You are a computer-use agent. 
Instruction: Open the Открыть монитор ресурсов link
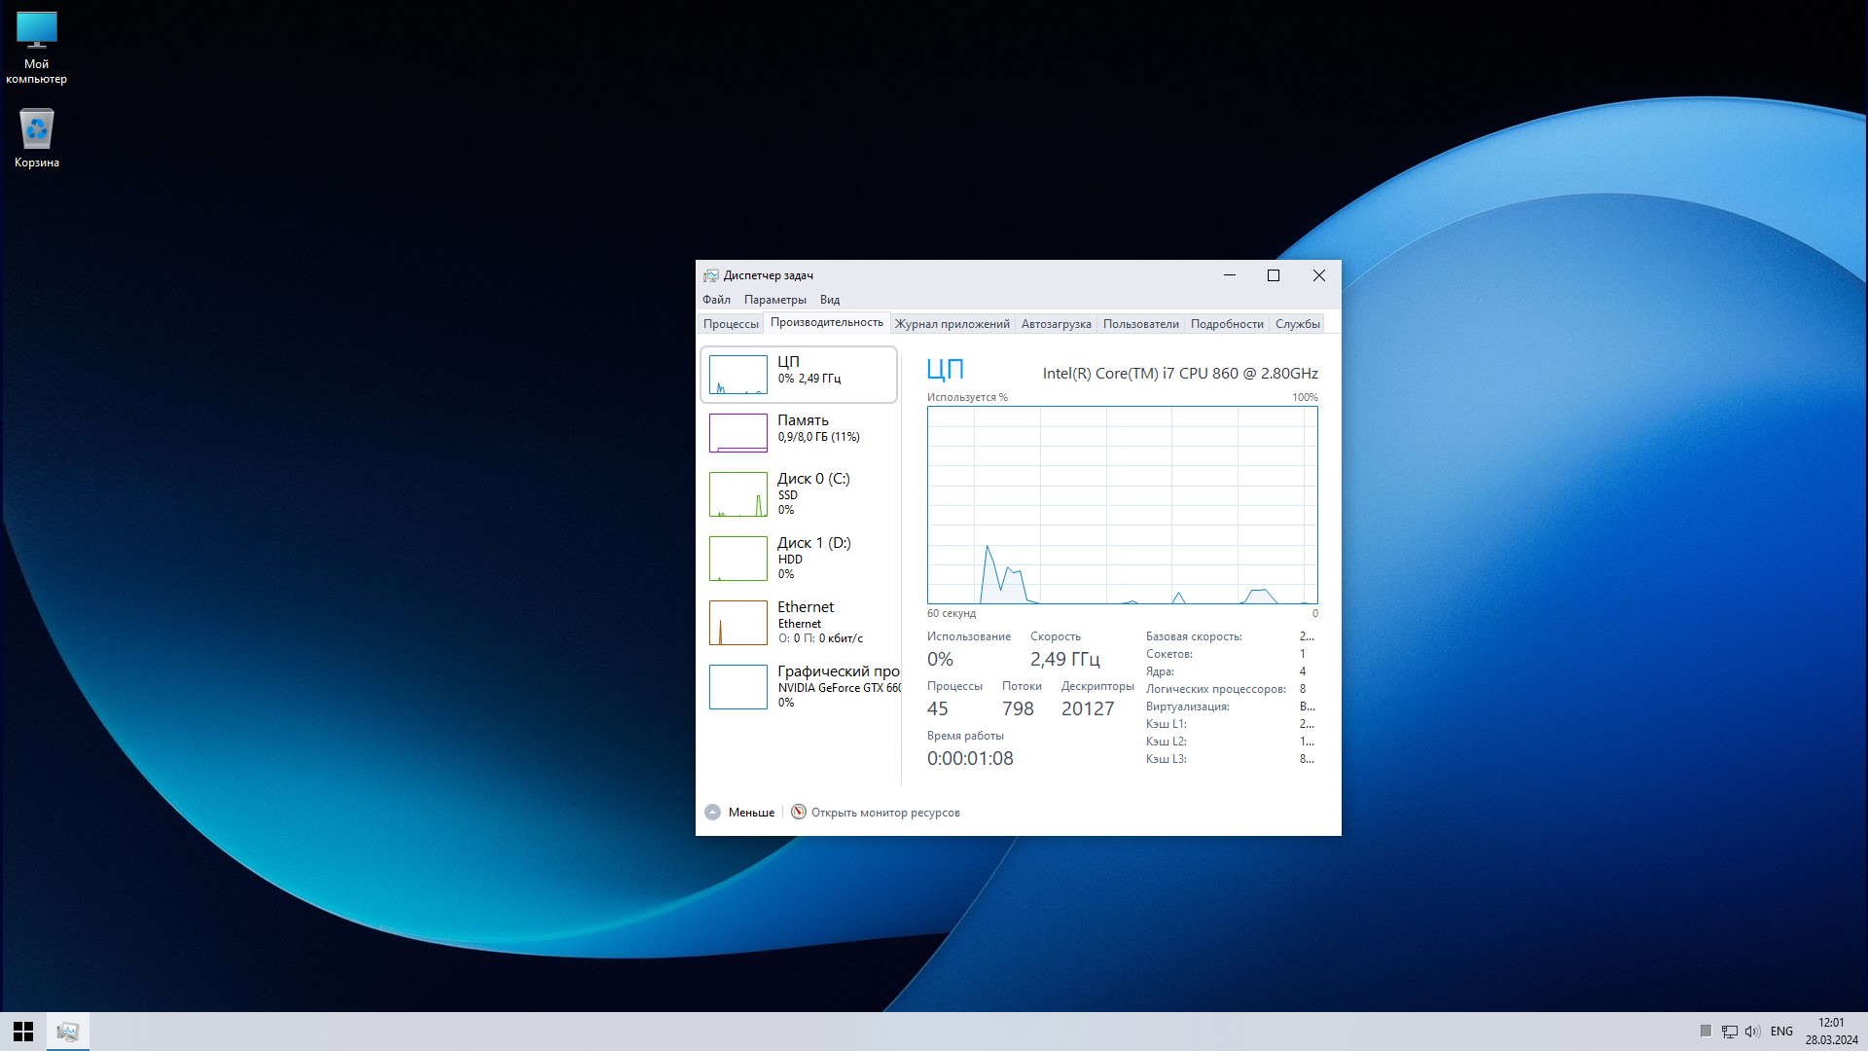[885, 813]
